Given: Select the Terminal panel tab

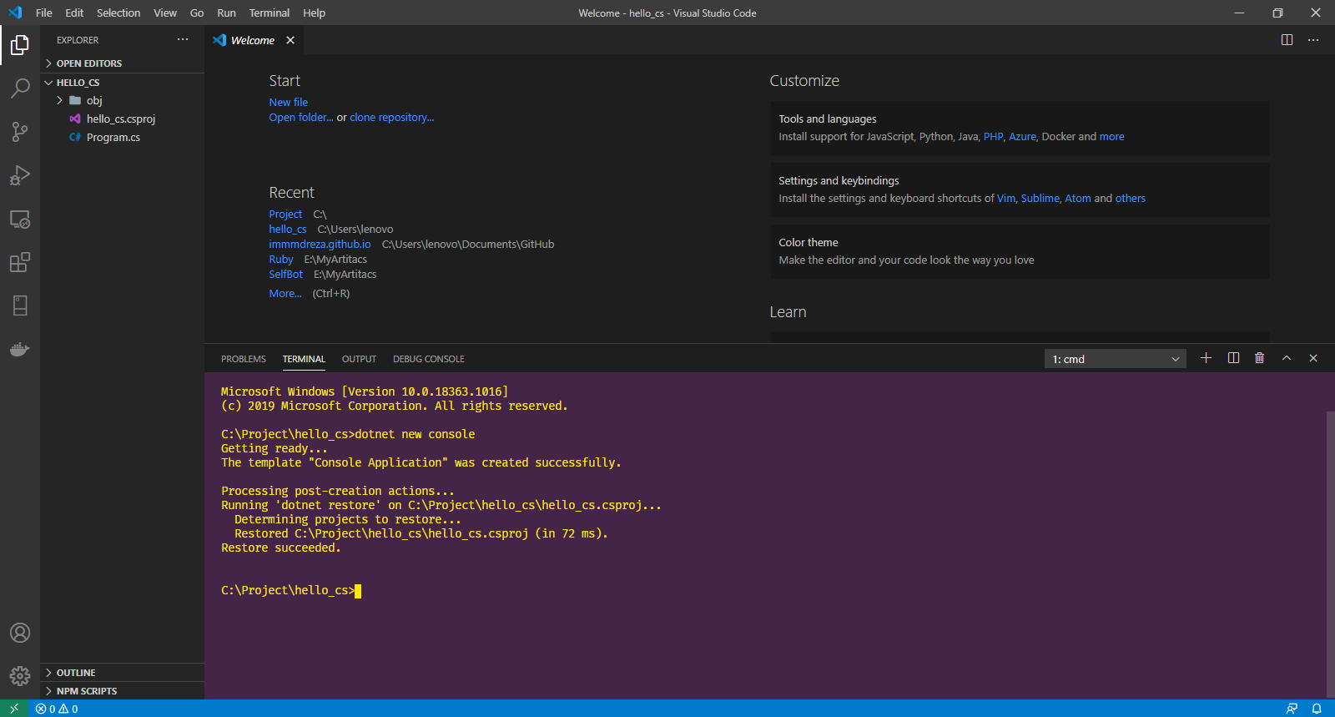Looking at the screenshot, I should [304, 359].
